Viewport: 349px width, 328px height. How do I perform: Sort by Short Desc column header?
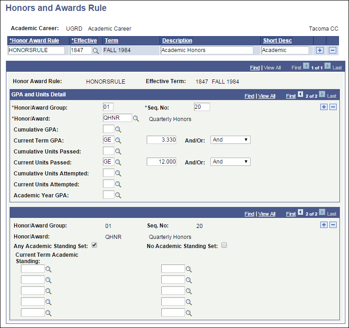coord(277,41)
